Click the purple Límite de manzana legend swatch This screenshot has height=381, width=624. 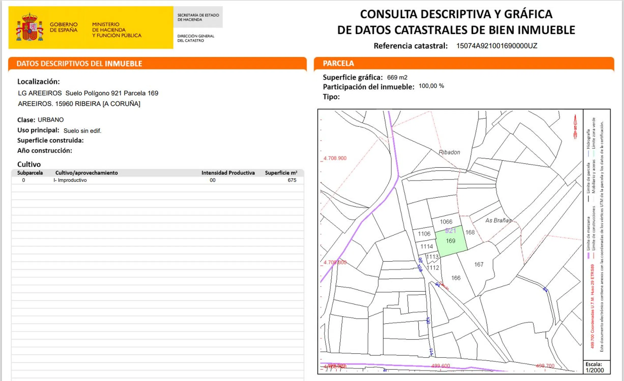click(588, 255)
